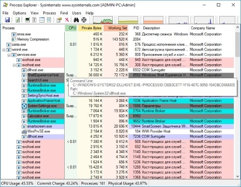The height and width of the screenshot is (187, 241).
Task: Click the scroll up arrow of process list
Action: click(237, 27)
